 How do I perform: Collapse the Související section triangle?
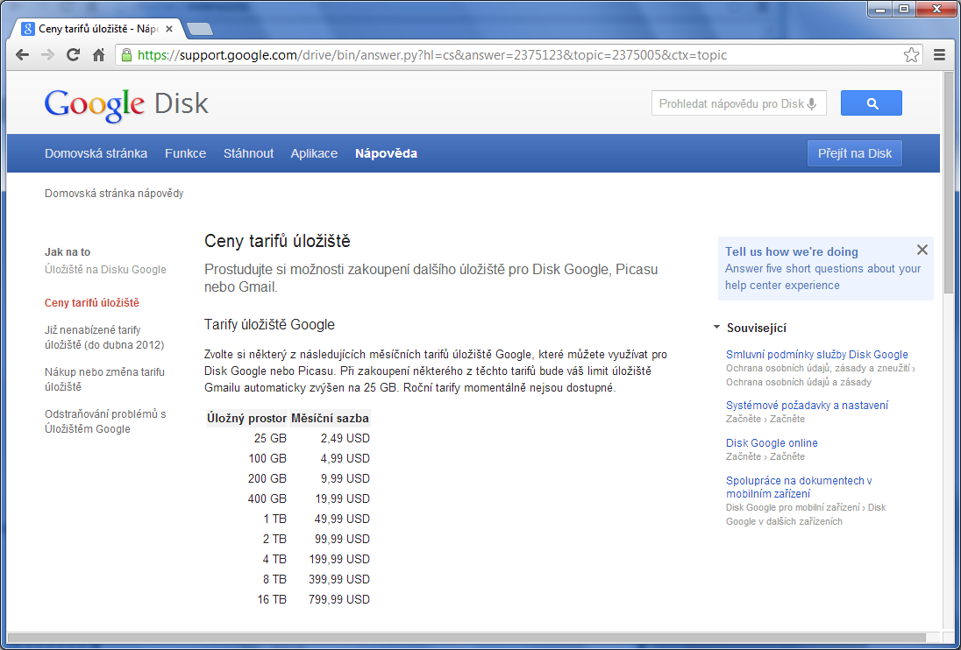pyautogui.click(x=716, y=328)
